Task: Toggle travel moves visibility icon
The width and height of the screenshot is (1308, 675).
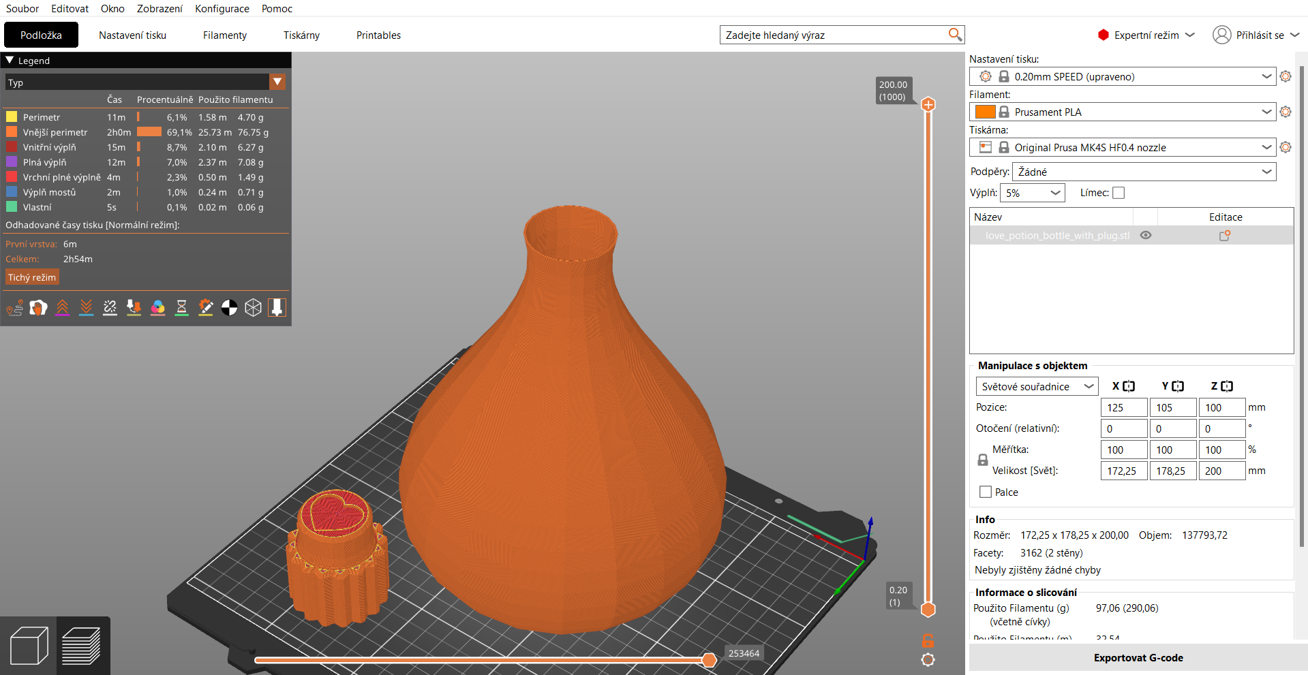Action: tap(15, 308)
